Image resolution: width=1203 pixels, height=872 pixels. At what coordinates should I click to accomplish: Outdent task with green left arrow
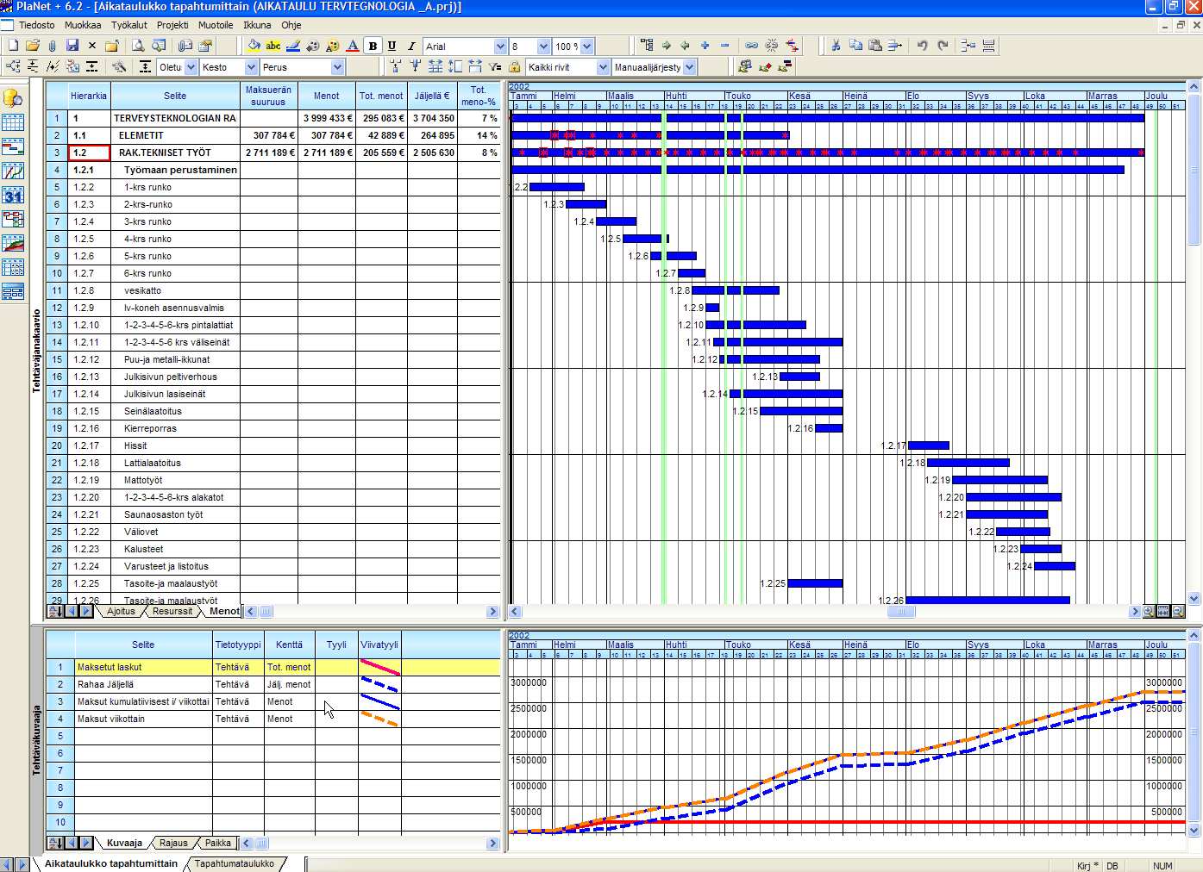pyautogui.click(x=686, y=46)
